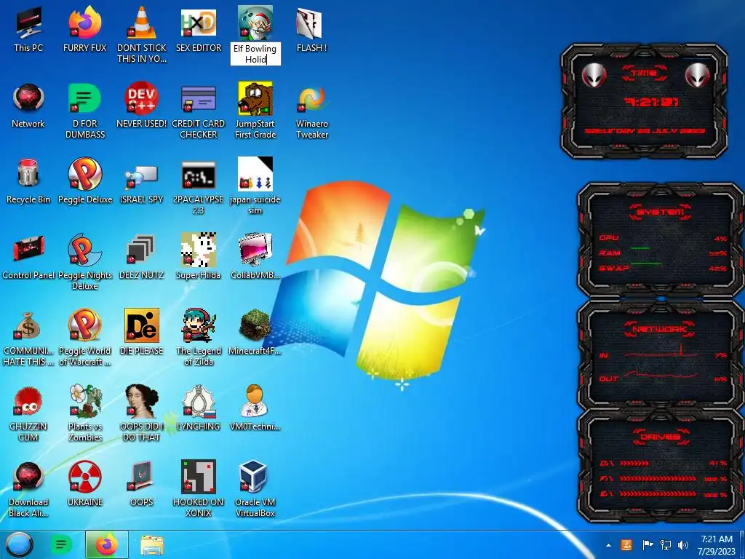
Task: Open File Explorer from the taskbar
Action: 152,545
